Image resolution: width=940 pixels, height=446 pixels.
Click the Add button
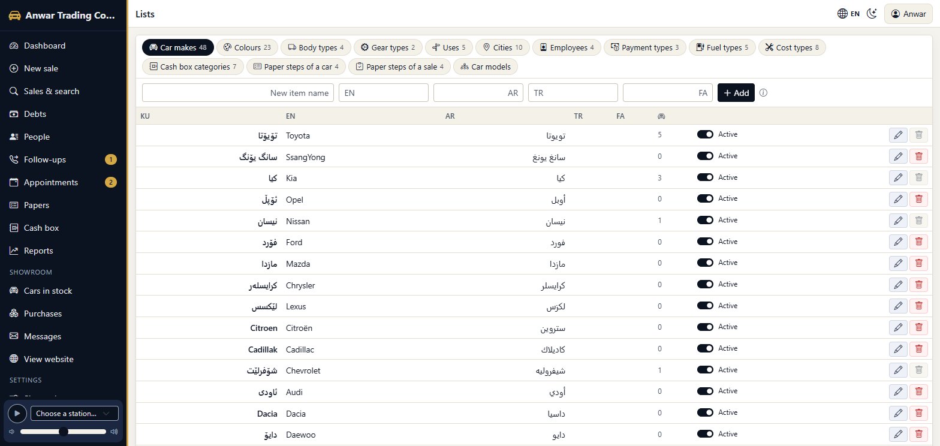pos(736,93)
